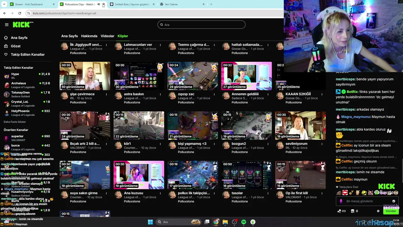This screenshot has height=227, width=403.
Task: Click the browser address bar URL
Action: tap(65, 13)
